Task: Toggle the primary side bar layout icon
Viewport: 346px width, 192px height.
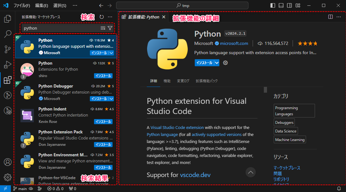Action: pos(273,5)
